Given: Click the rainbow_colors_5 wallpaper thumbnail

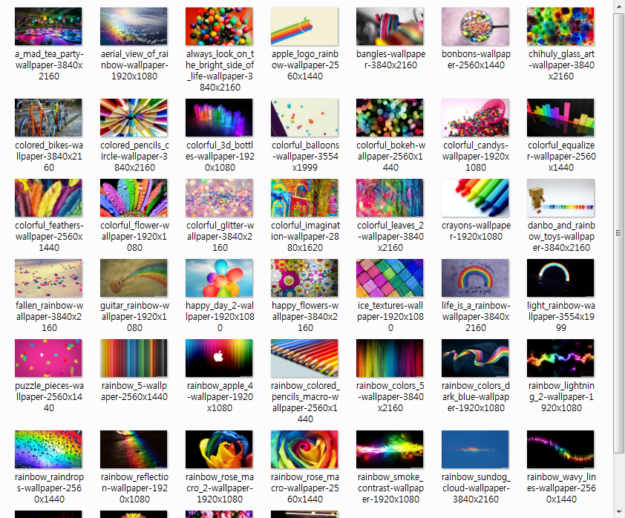Looking at the screenshot, I should [x=390, y=358].
